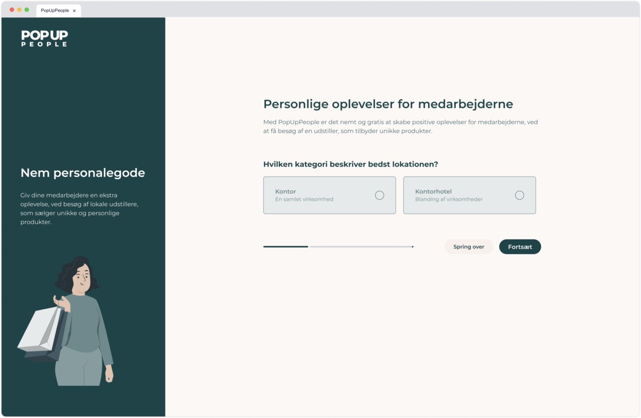This screenshot has width=641, height=418.
Task: Click the onboarding progress bar
Action: [338, 247]
